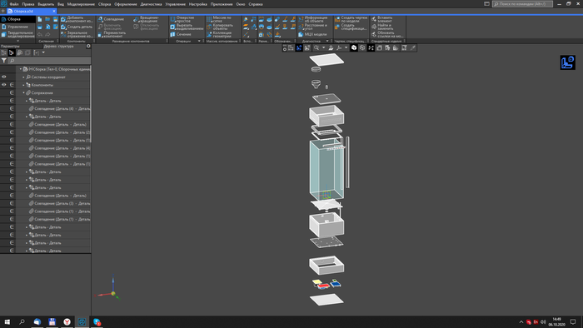583x328 pixels.
Task: Open the Приложения menu
Action: (222, 4)
